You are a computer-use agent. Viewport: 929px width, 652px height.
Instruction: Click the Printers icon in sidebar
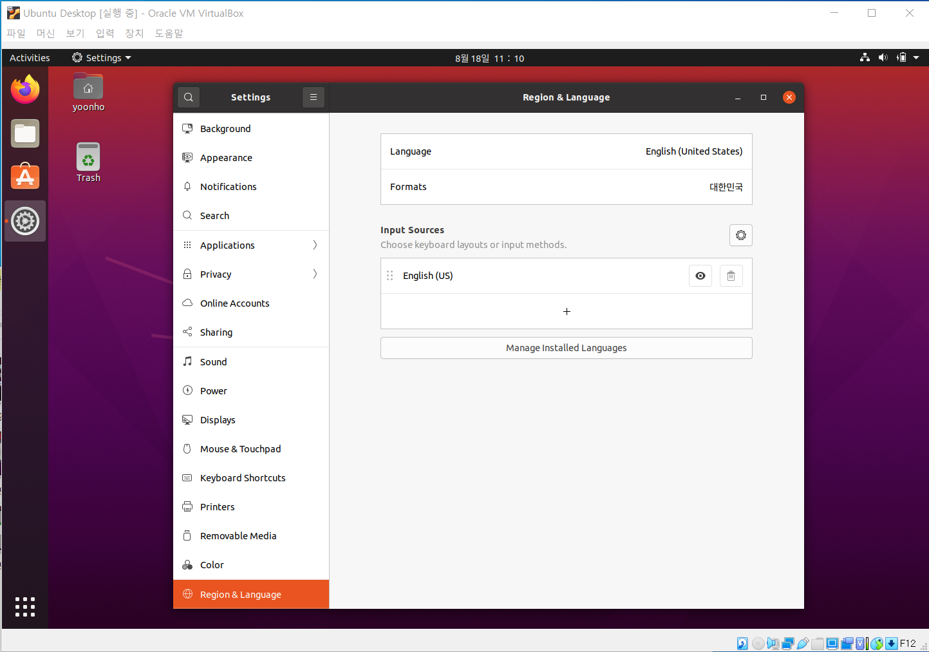(187, 506)
